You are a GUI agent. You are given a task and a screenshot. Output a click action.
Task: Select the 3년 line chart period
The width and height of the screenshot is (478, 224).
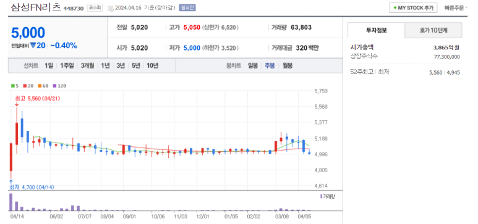[x=121, y=65]
